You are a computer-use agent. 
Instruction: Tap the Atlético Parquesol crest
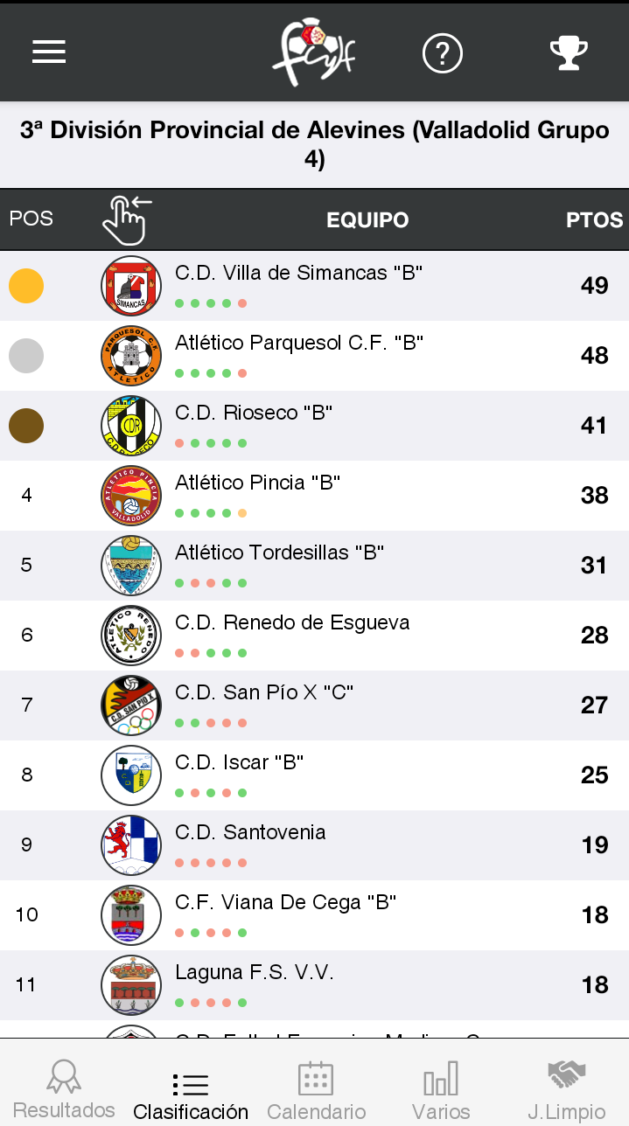click(x=131, y=356)
